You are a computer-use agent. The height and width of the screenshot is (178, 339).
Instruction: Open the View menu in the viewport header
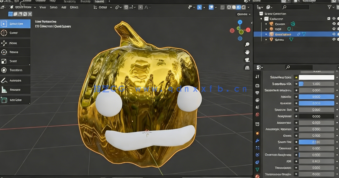(43, 7)
